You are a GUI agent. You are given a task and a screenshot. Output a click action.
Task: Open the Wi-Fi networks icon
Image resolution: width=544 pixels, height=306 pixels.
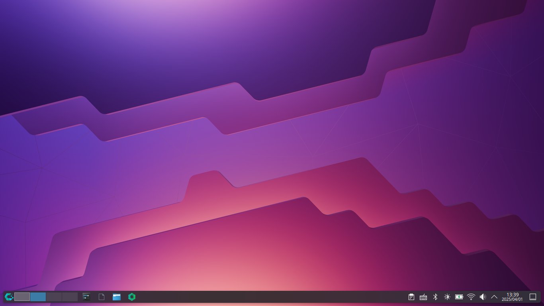(471, 297)
